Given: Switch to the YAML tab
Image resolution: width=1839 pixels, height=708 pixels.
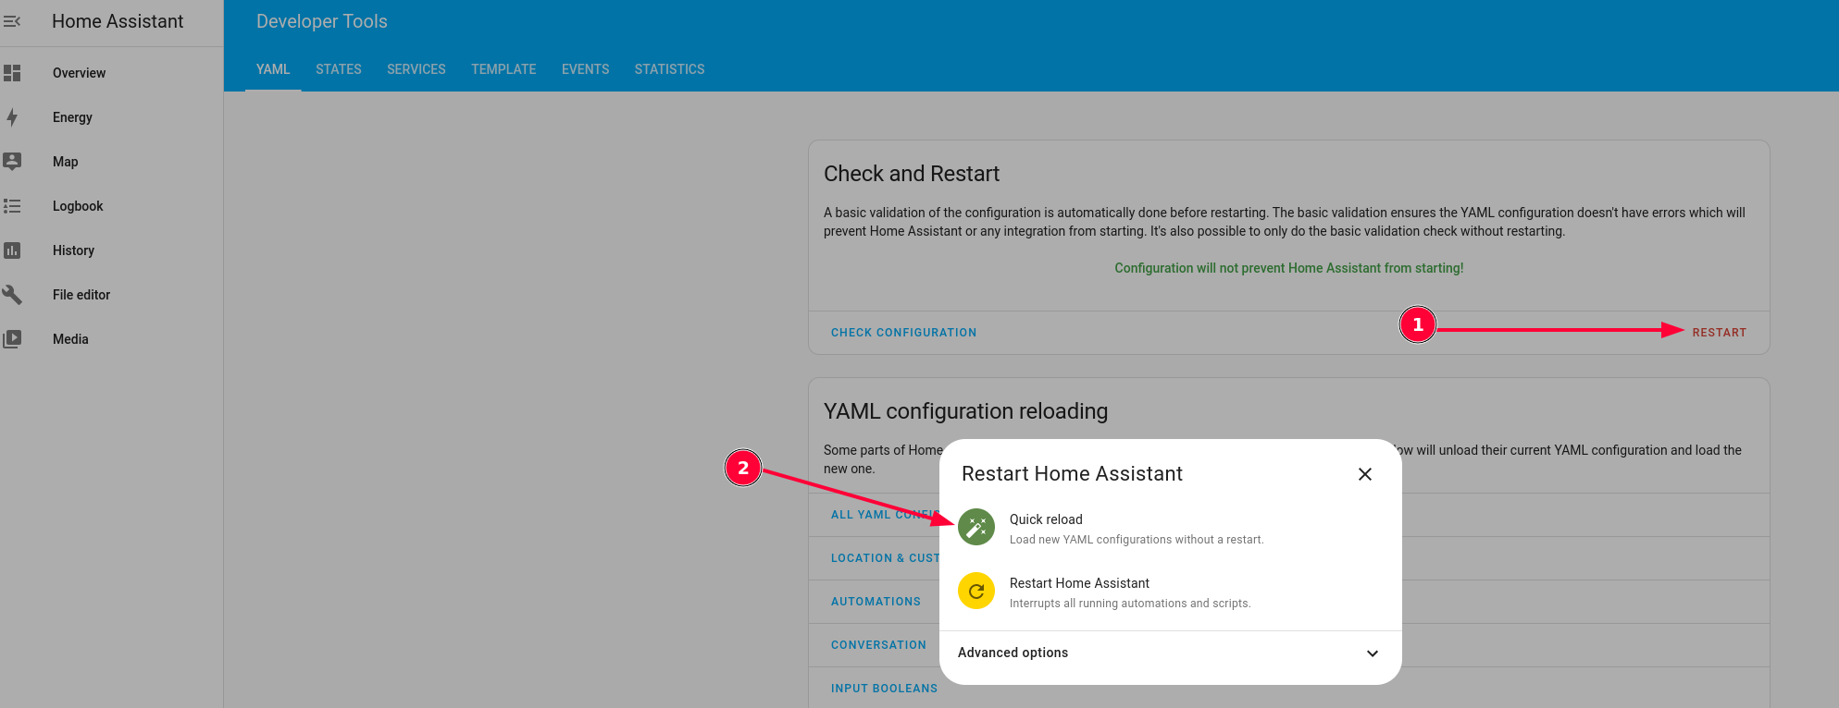Looking at the screenshot, I should pos(273,69).
